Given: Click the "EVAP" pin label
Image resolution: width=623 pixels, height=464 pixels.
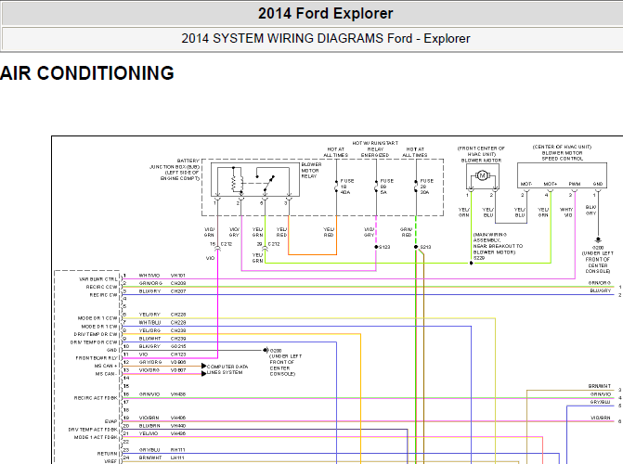Looking at the screenshot, I should click(x=110, y=421).
